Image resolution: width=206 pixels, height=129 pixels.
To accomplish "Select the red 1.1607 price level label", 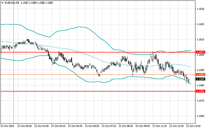I will pyautogui.click(x=200, y=52).
